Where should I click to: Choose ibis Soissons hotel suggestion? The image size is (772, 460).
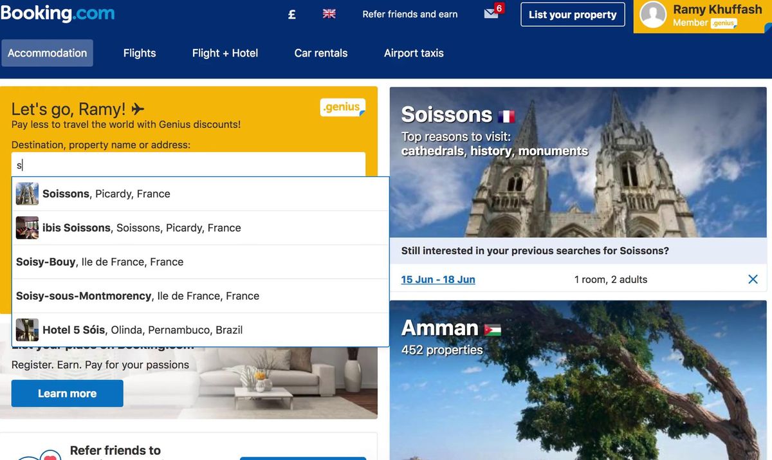[x=201, y=228]
